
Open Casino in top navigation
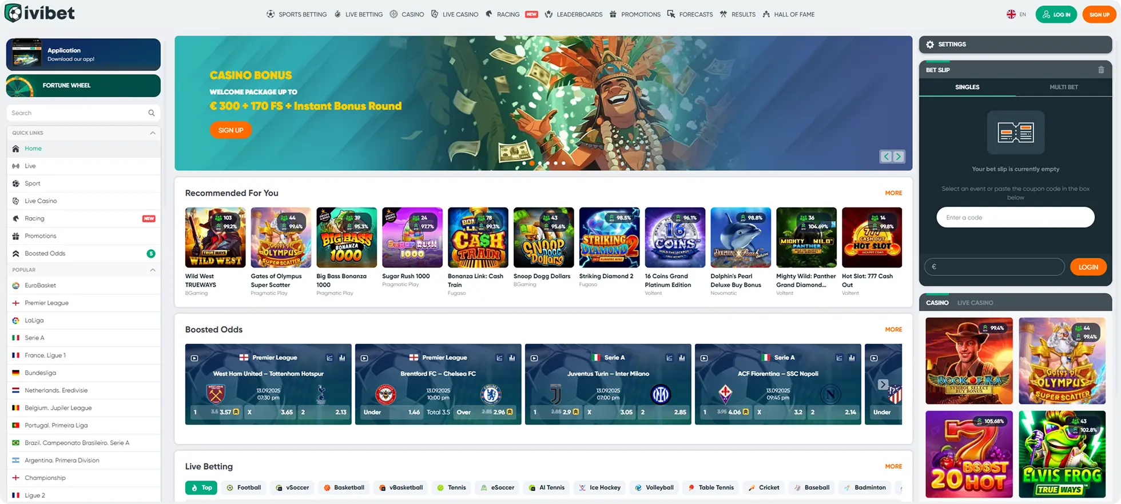[x=407, y=14]
